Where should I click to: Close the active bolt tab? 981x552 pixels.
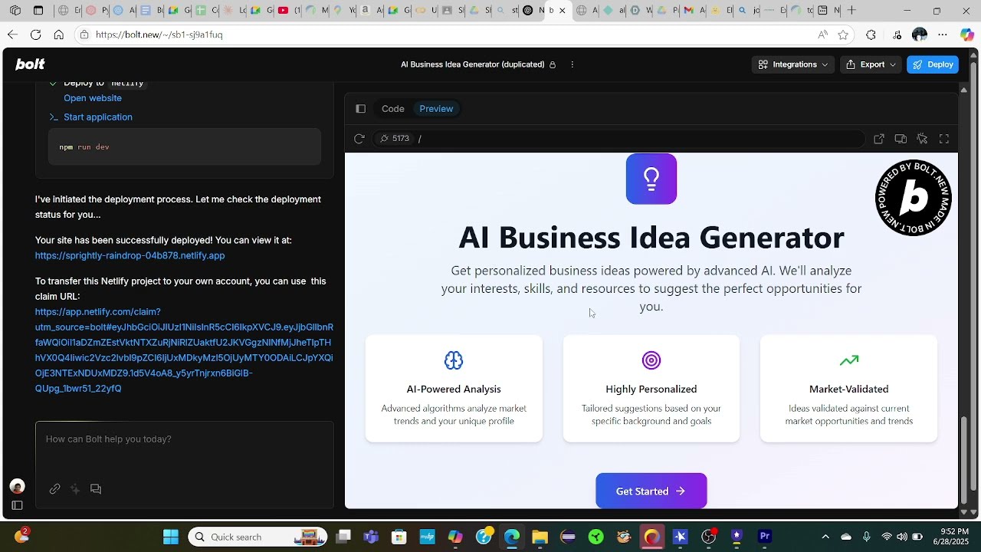563,11
